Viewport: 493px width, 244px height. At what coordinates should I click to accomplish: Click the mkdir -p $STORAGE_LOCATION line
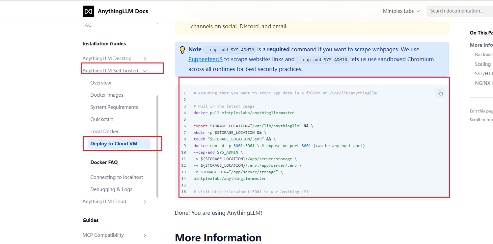(x=230, y=133)
